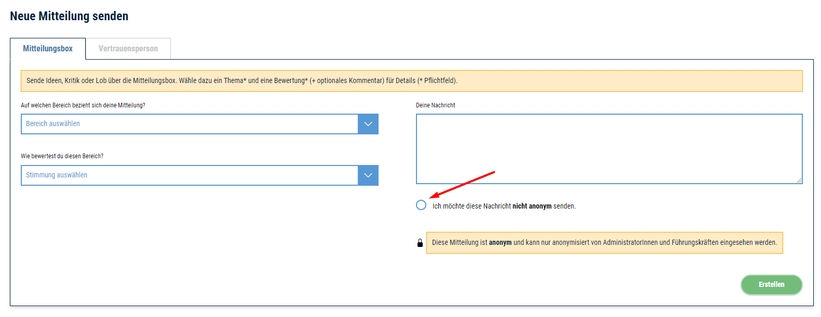Focus the 'Deine Nachricht' text area
Screen dimensions: 821x317
point(609,149)
